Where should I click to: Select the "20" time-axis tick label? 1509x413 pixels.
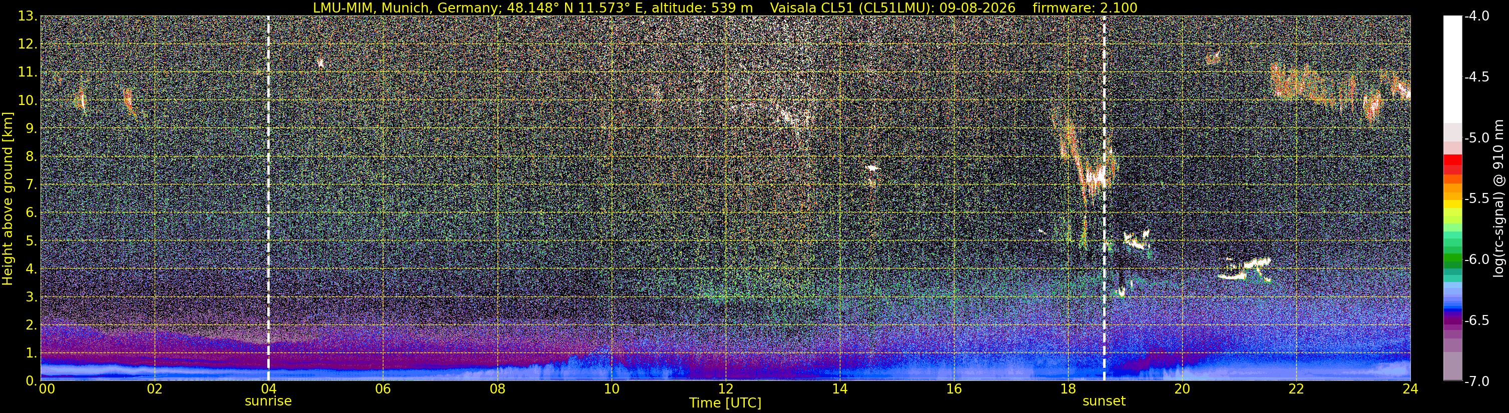coord(1182,389)
